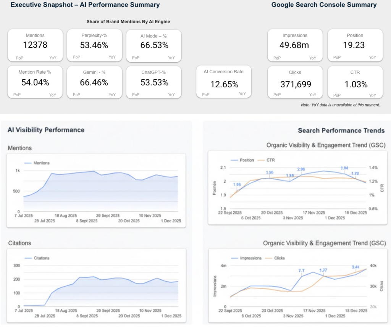Click the ChatGPT-% scorecard value
Image resolution: width=391 pixels, height=327 pixels.
[153, 82]
